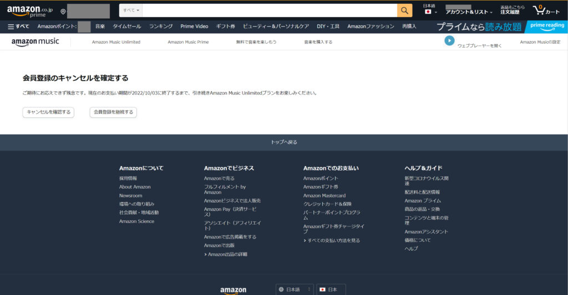Image resolution: width=568 pixels, height=295 pixels.
Task: Open Amazonアシスタント footer link
Action: point(426,232)
